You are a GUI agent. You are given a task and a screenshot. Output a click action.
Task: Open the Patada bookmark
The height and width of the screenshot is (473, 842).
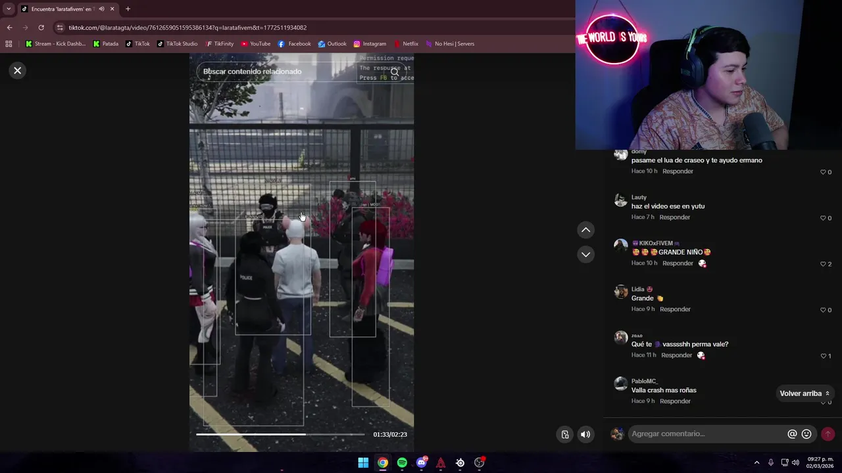(106, 44)
